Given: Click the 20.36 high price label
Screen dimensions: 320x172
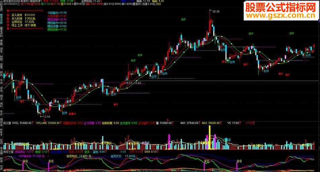Looking at the screenshot, I should [x=216, y=11].
